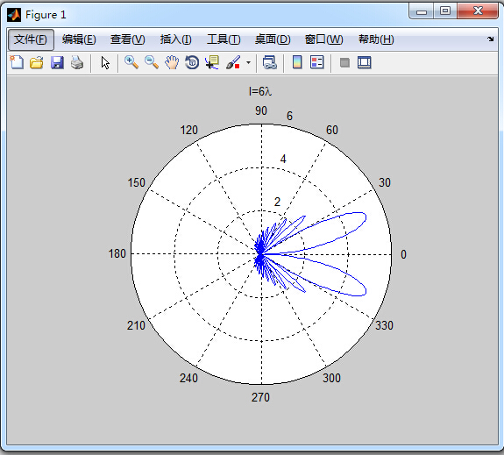Open the 工具(T) menu
The width and height of the screenshot is (504, 455).
224,39
